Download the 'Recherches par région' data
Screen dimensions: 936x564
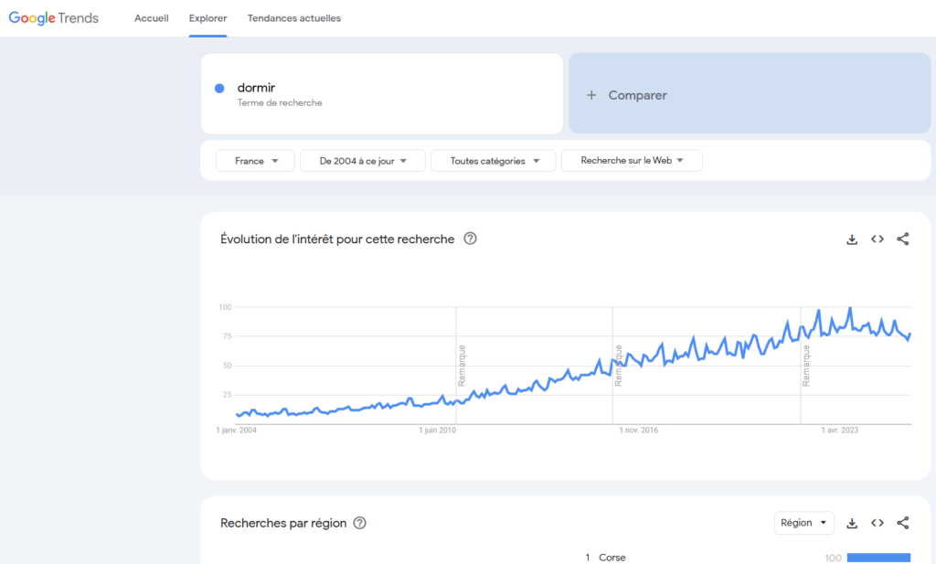click(852, 523)
